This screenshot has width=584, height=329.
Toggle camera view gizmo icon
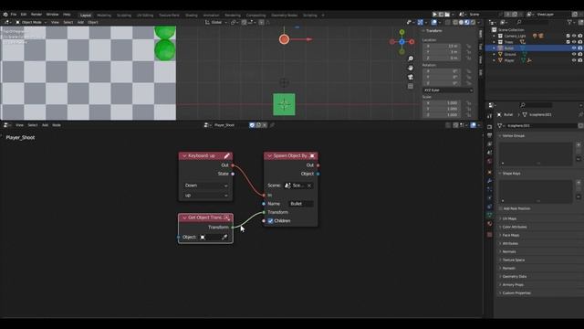coord(411,77)
